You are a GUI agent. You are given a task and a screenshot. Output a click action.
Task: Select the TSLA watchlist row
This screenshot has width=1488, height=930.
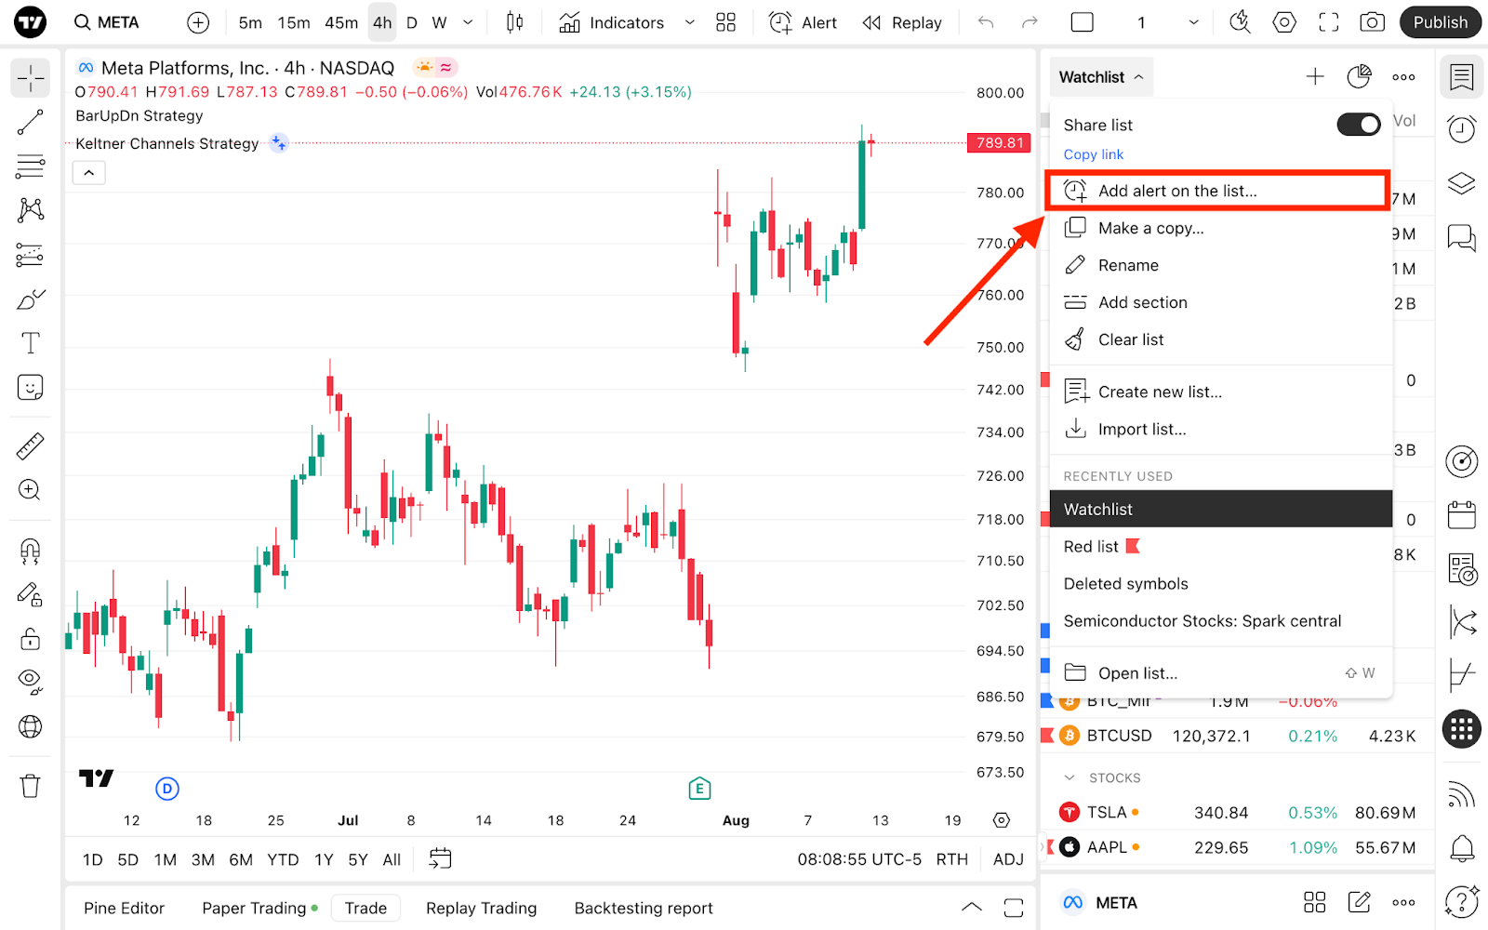point(1237,812)
